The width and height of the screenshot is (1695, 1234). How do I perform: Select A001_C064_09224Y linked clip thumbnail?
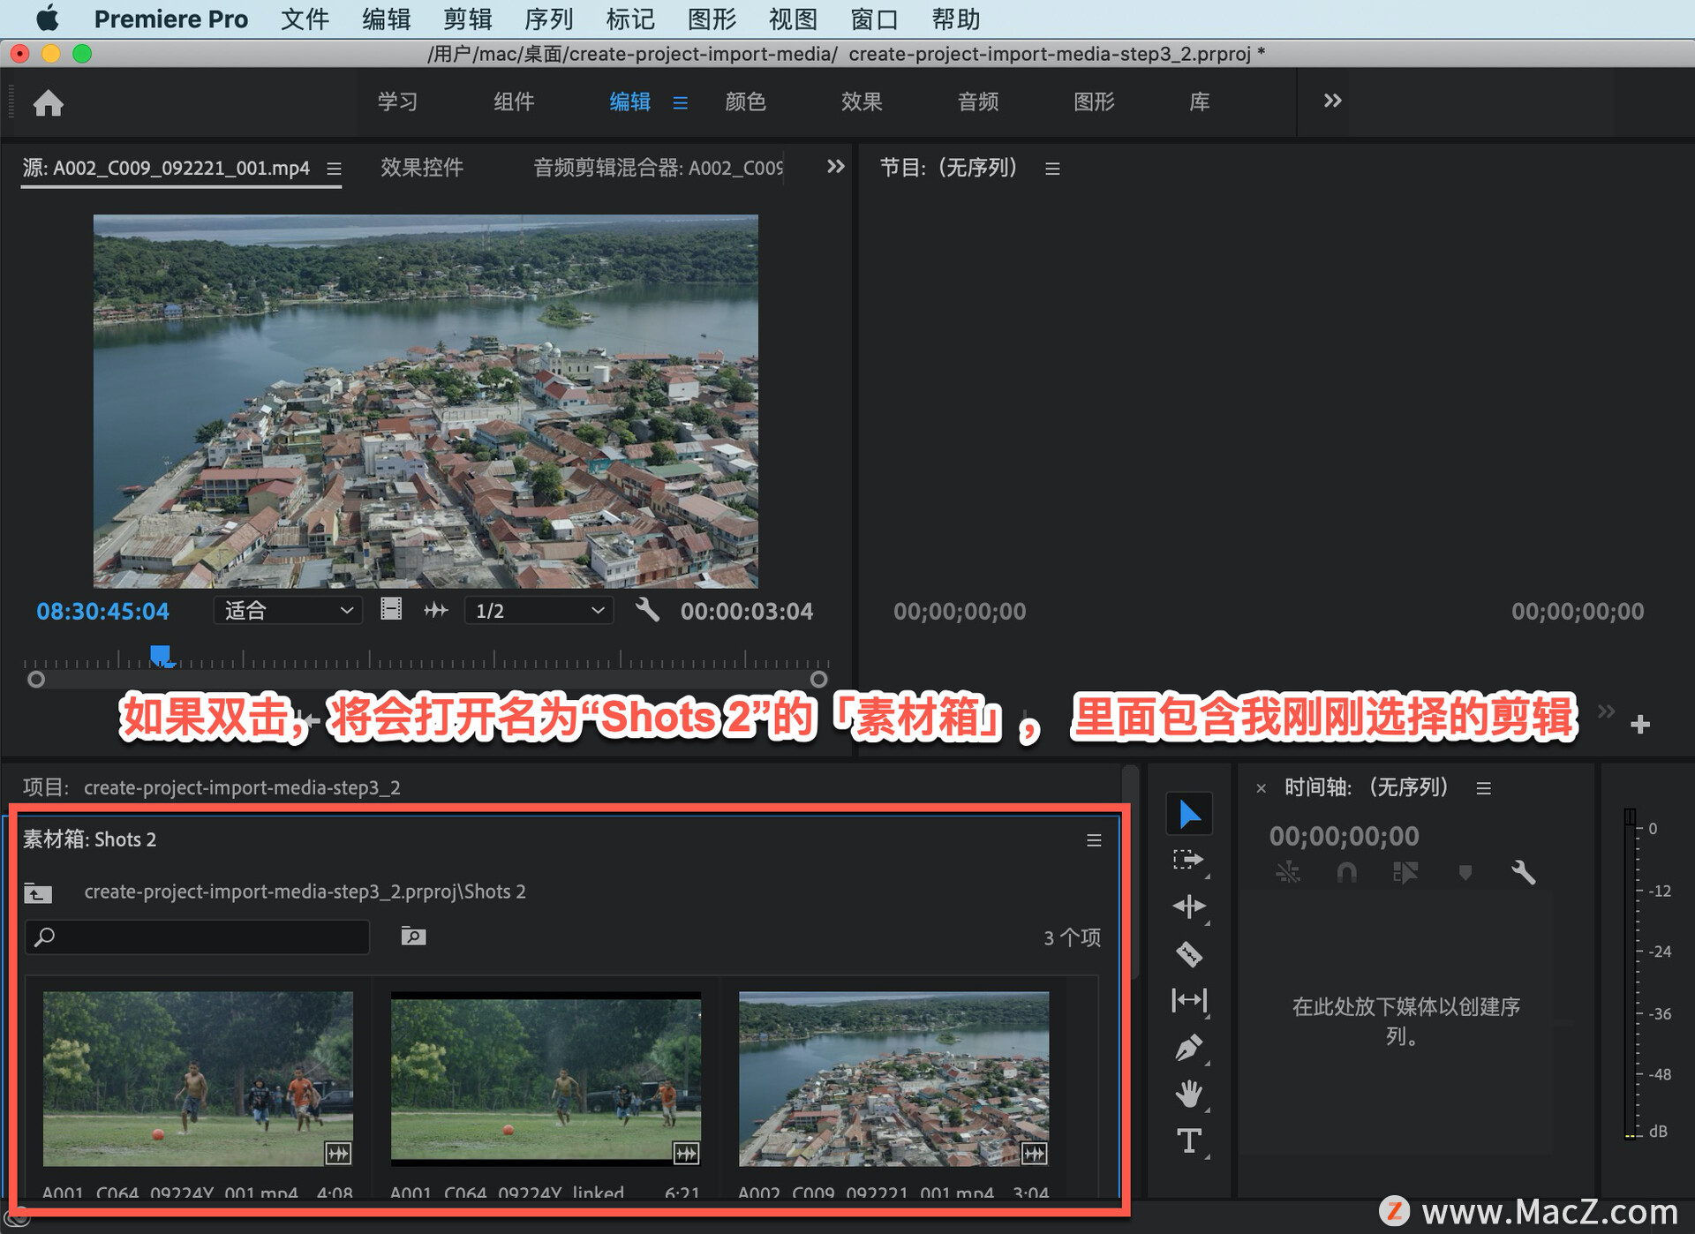[546, 1079]
